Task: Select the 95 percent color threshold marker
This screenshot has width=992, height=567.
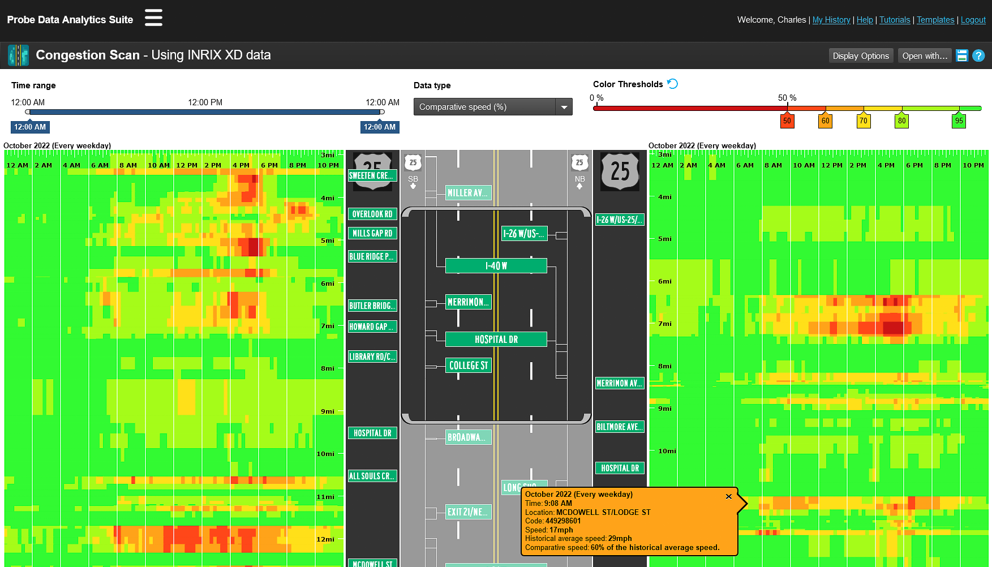Action: coord(959,121)
